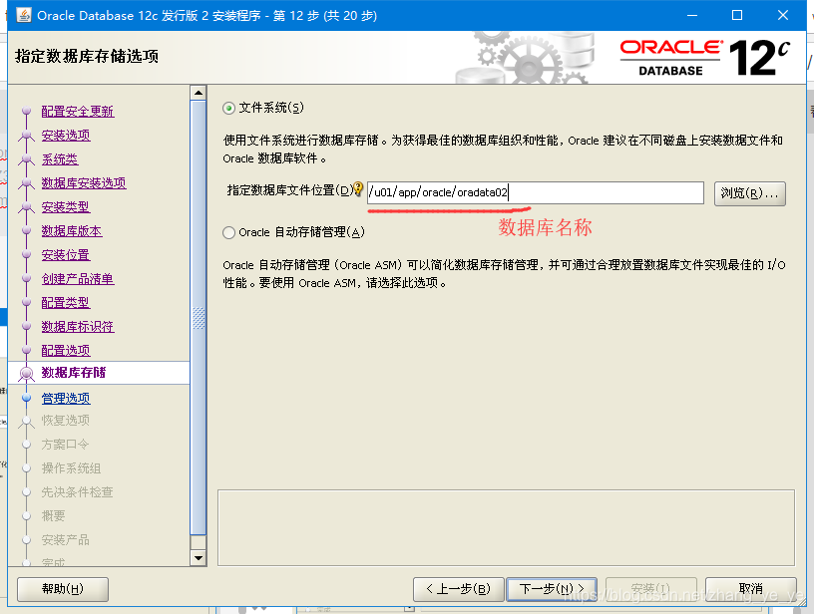Open the 安装选项 step link

(x=66, y=135)
